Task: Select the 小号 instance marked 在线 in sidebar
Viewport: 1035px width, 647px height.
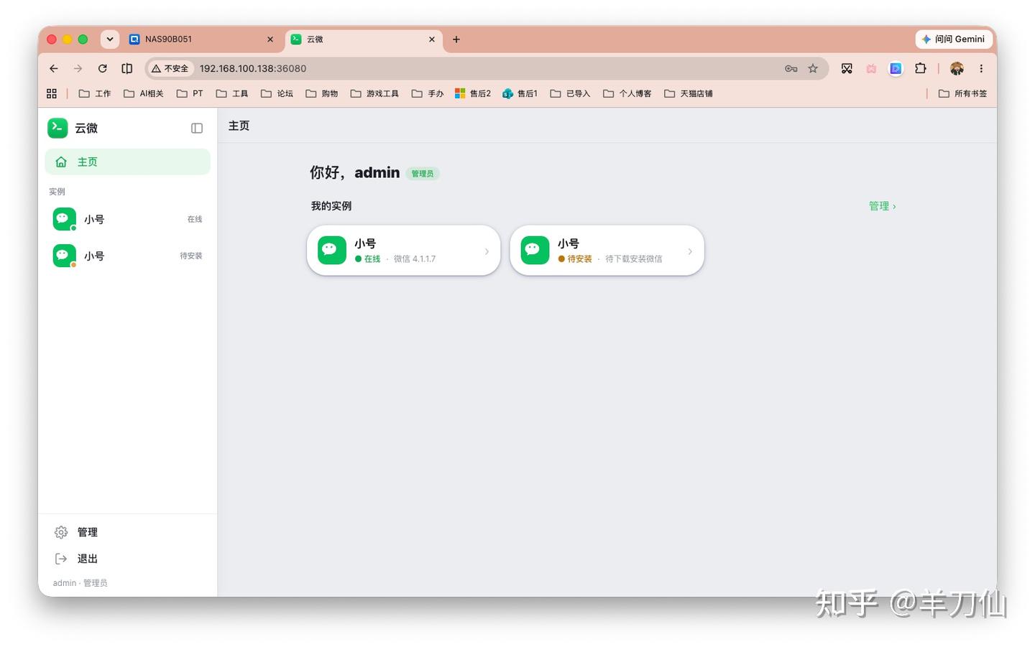Action: click(x=128, y=219)
